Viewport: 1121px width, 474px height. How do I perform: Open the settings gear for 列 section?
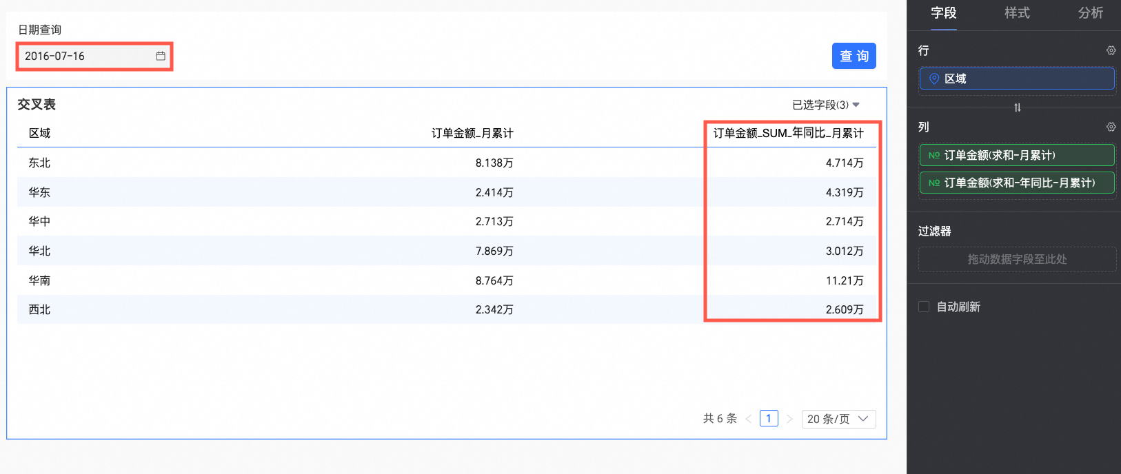[x=1111, y=127]
